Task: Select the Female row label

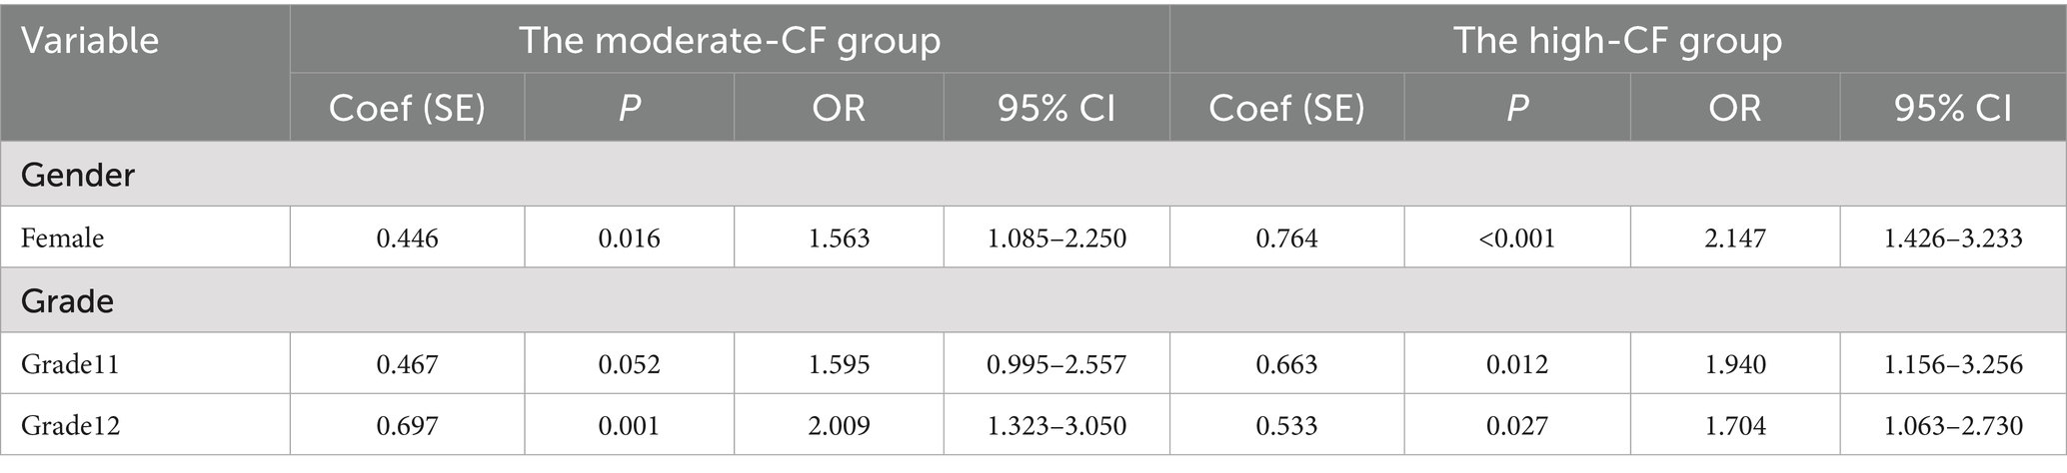Action: click(x=62, y=238)
